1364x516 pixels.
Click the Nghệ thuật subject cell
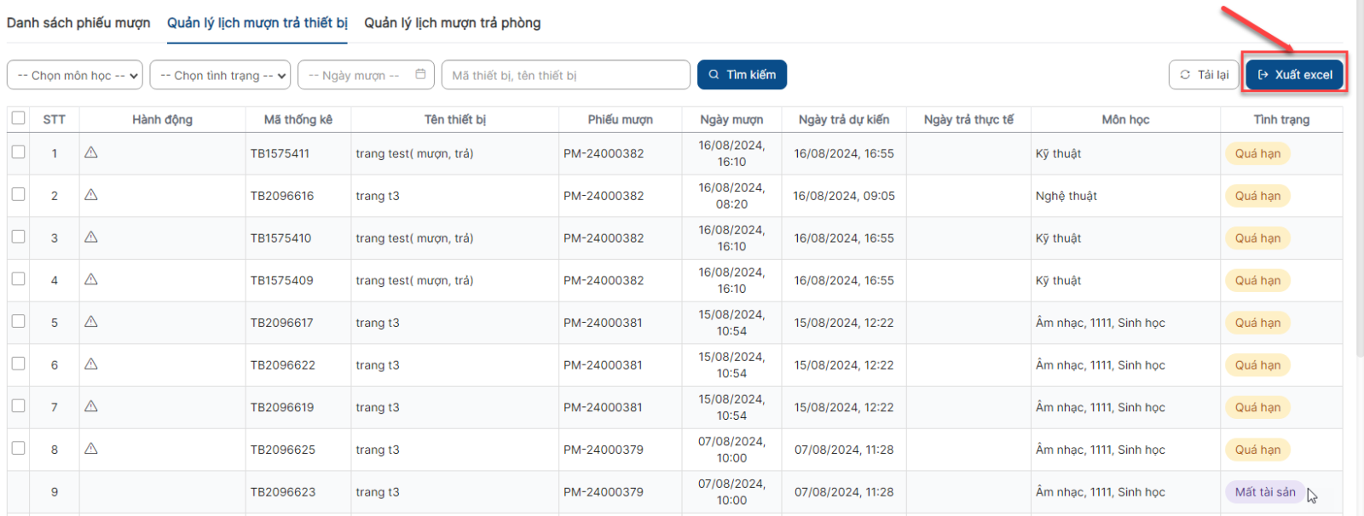[x=1066, y=196]
